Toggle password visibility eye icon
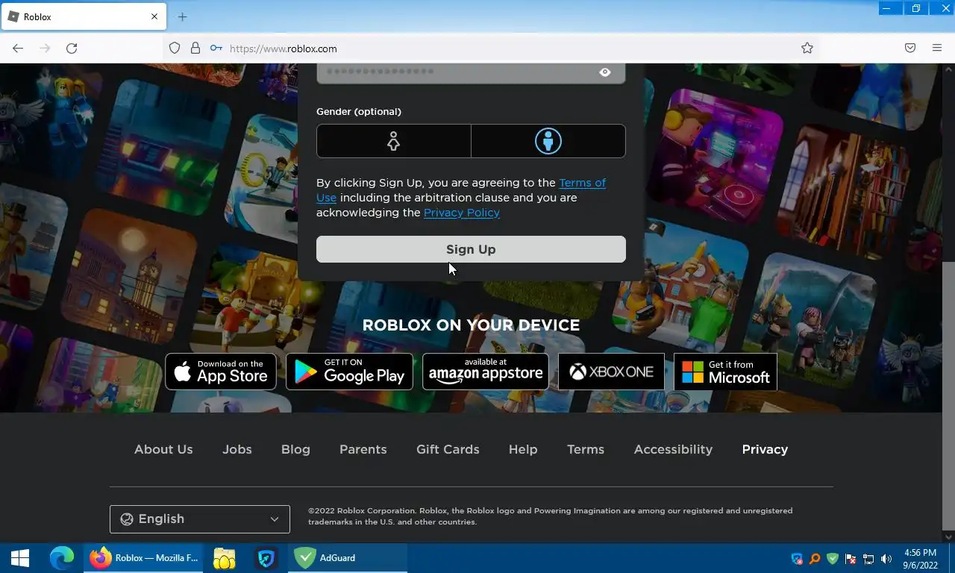 click(x=605, y=72)
